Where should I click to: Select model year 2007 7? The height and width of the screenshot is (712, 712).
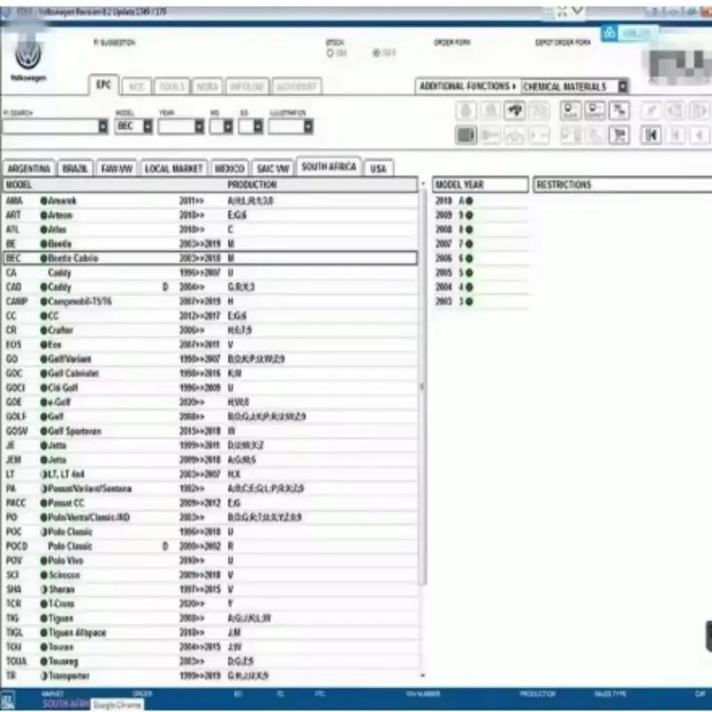point(481,244)
